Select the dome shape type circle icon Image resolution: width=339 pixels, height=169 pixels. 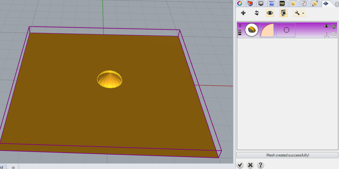pyautogui.click(x=252, y=30)
